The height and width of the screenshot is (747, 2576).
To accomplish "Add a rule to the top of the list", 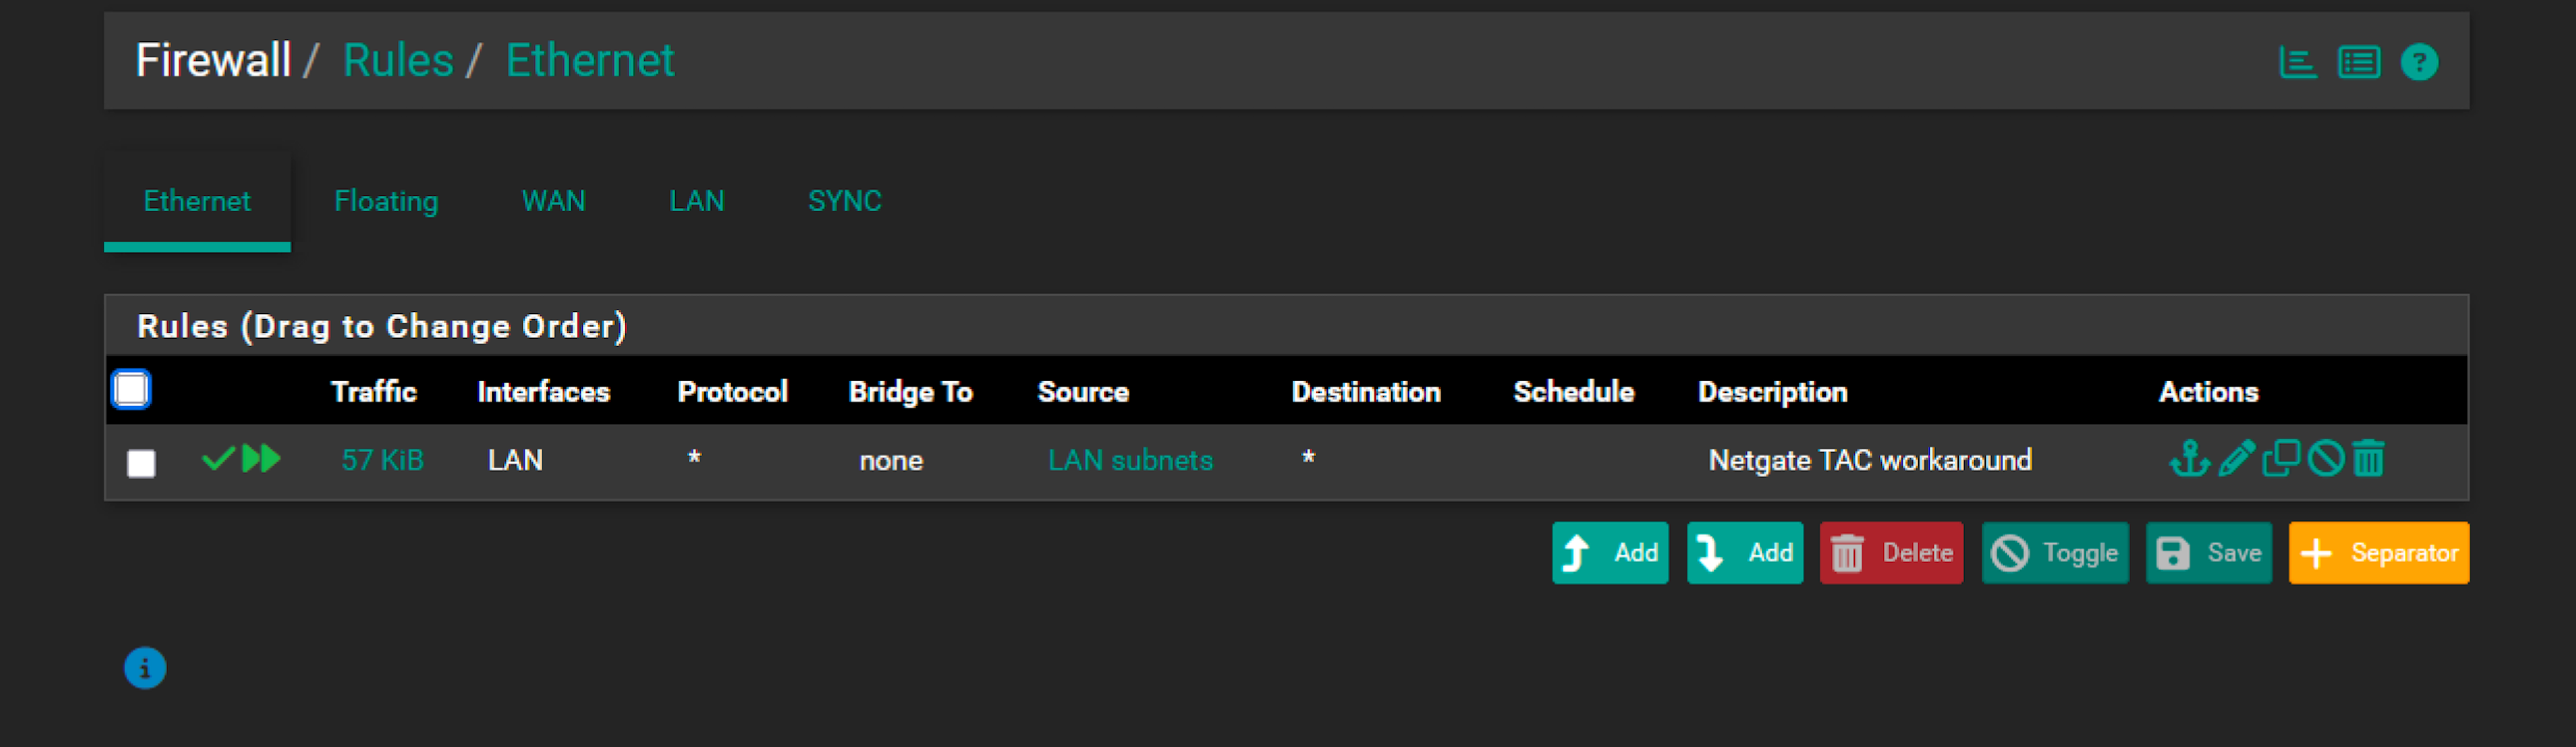I will pyautogui.click(x=1609, y=553).
